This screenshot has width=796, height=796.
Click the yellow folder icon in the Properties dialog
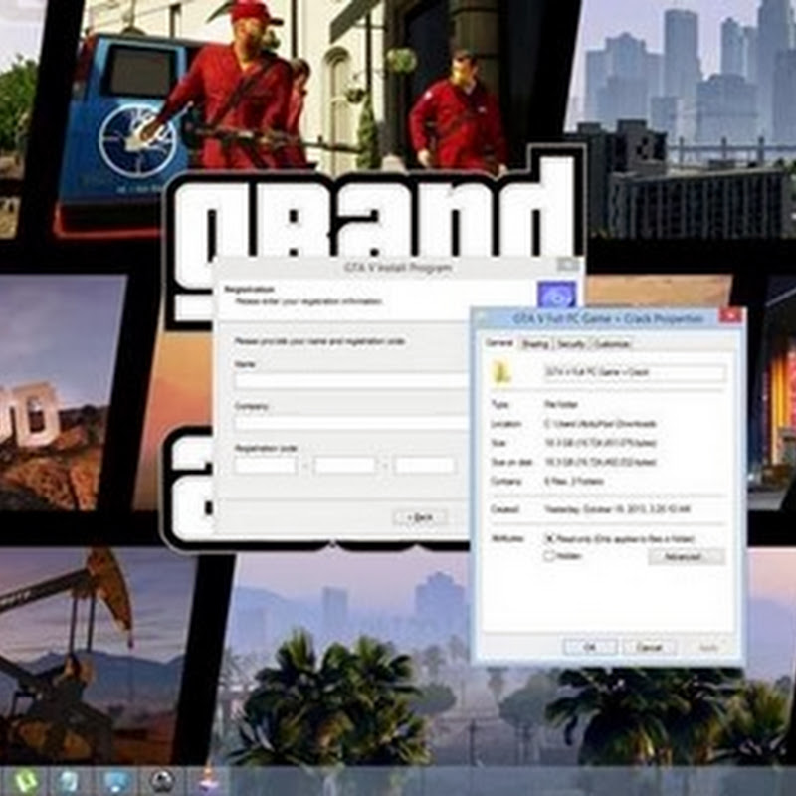click(x=502, y=372)
